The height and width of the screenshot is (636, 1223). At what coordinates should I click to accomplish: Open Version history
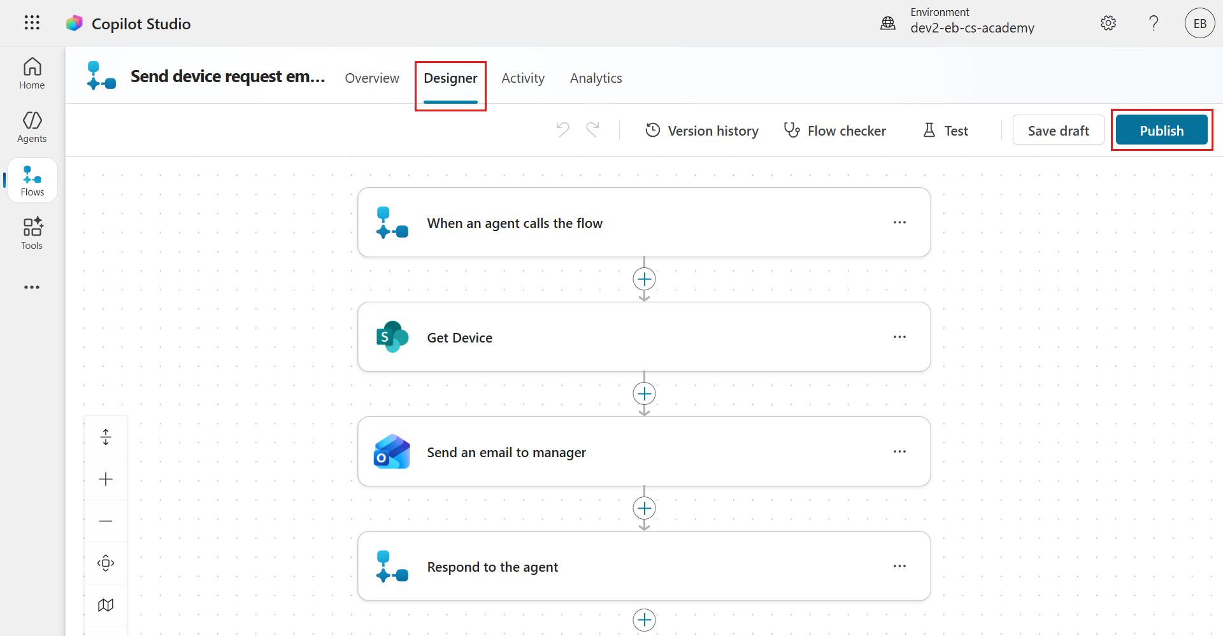click(x=702, y=131)
